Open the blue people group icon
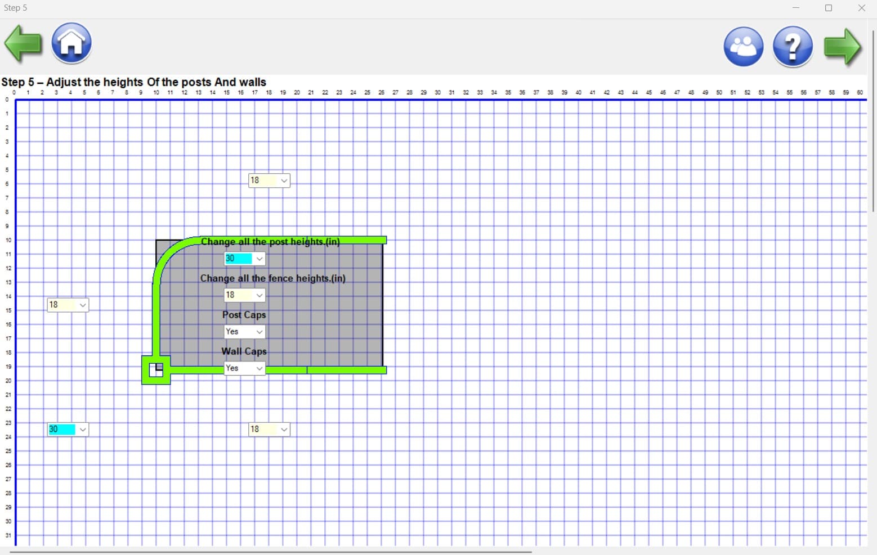This screenshot has width=877, height=555. 743,47
